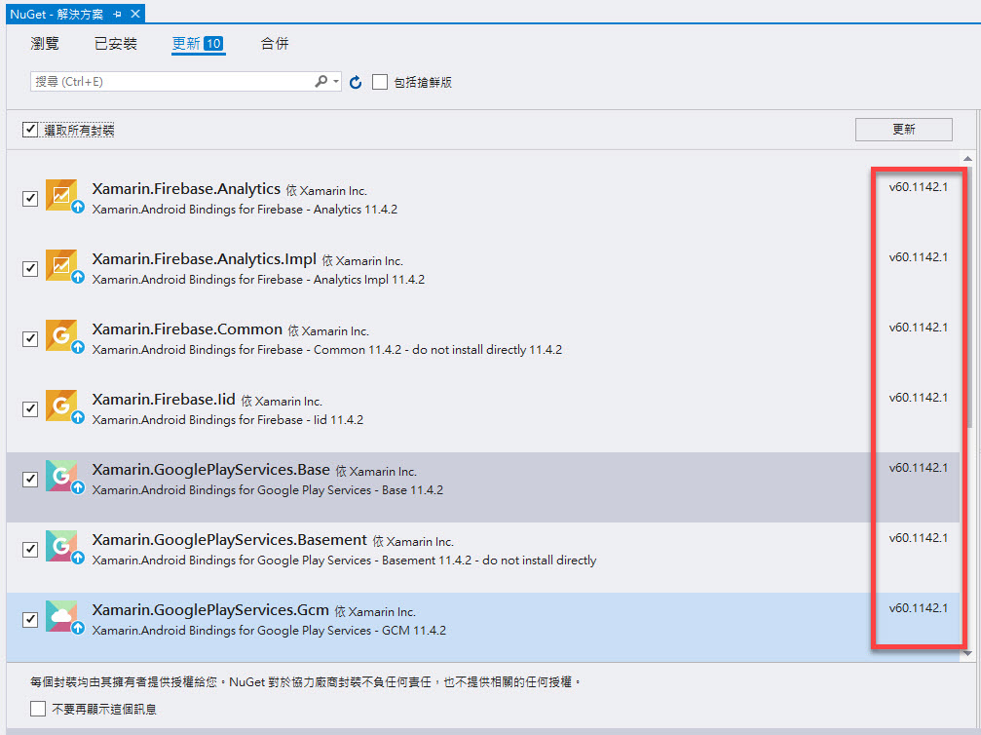Click version v60.1142.1 of Xamarin.Firebase.Iid
The width and height of the screenshot is (981, 735).
(x=918, y=398)
